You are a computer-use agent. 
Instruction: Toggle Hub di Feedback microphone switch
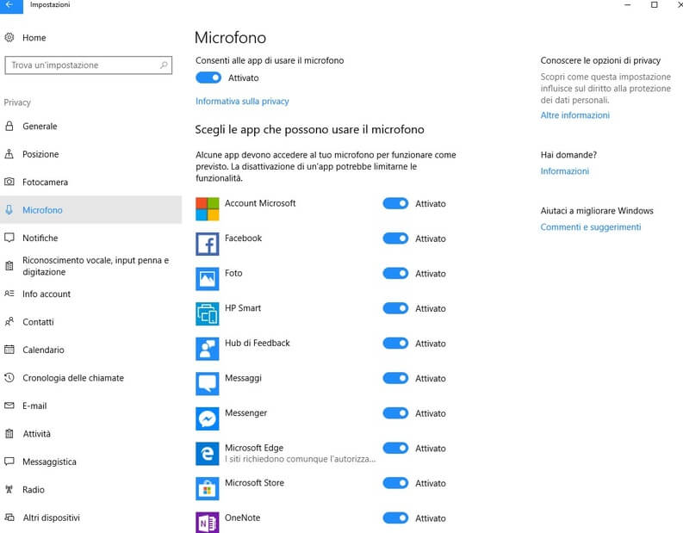click(x=395, y=344)
